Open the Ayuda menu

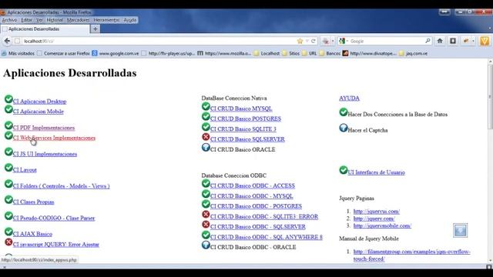click(x=130, y=20)
